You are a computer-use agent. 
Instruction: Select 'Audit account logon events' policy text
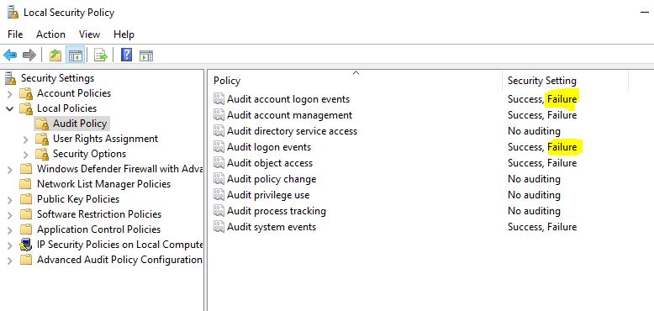(x=288, y=99)
